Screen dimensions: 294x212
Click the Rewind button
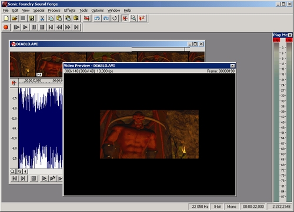[x=59, y=27]
